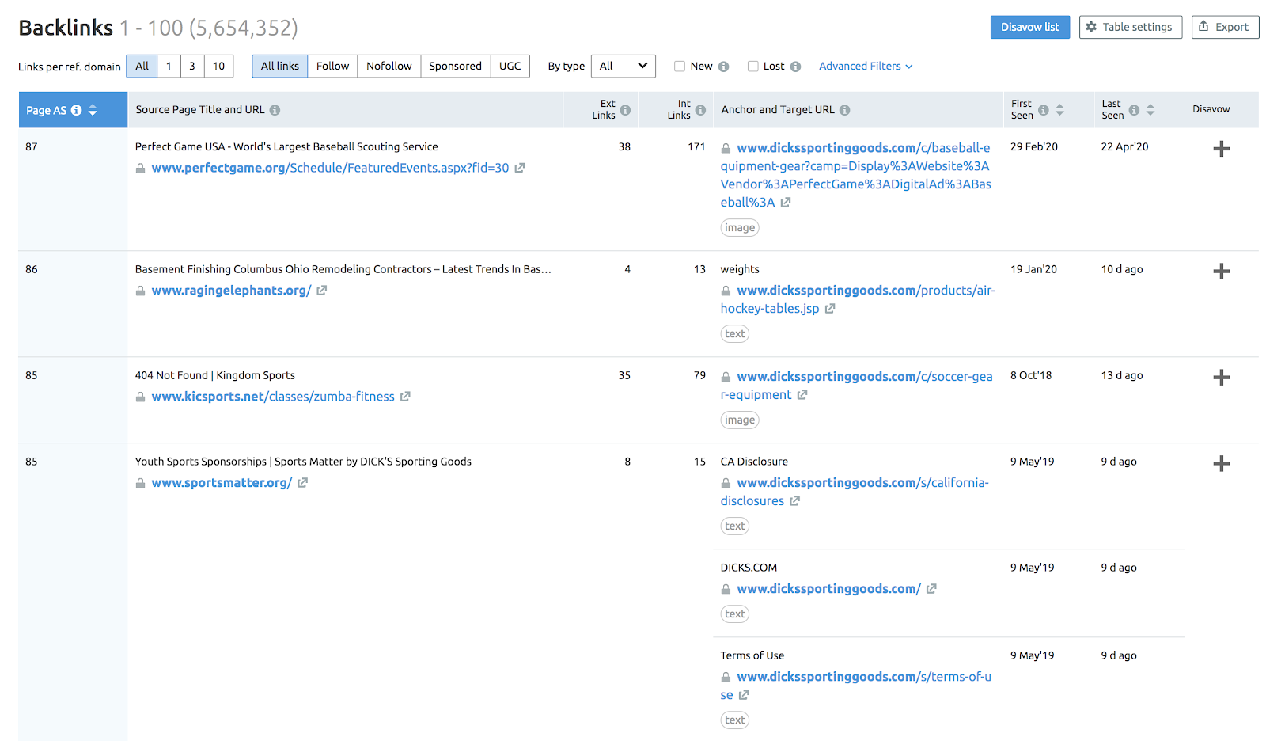Click the disavow plus icon for perfectgame.org row
1266x741 pixels.
[1221, 149]
